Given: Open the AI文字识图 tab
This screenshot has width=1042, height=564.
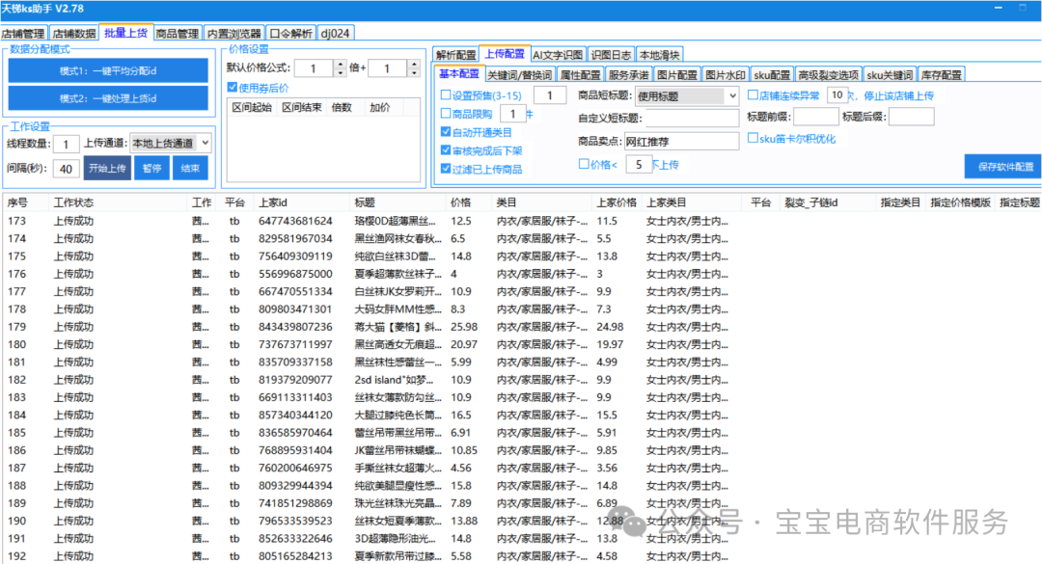Looking at the screenshot, I should (x=558, y=55).
